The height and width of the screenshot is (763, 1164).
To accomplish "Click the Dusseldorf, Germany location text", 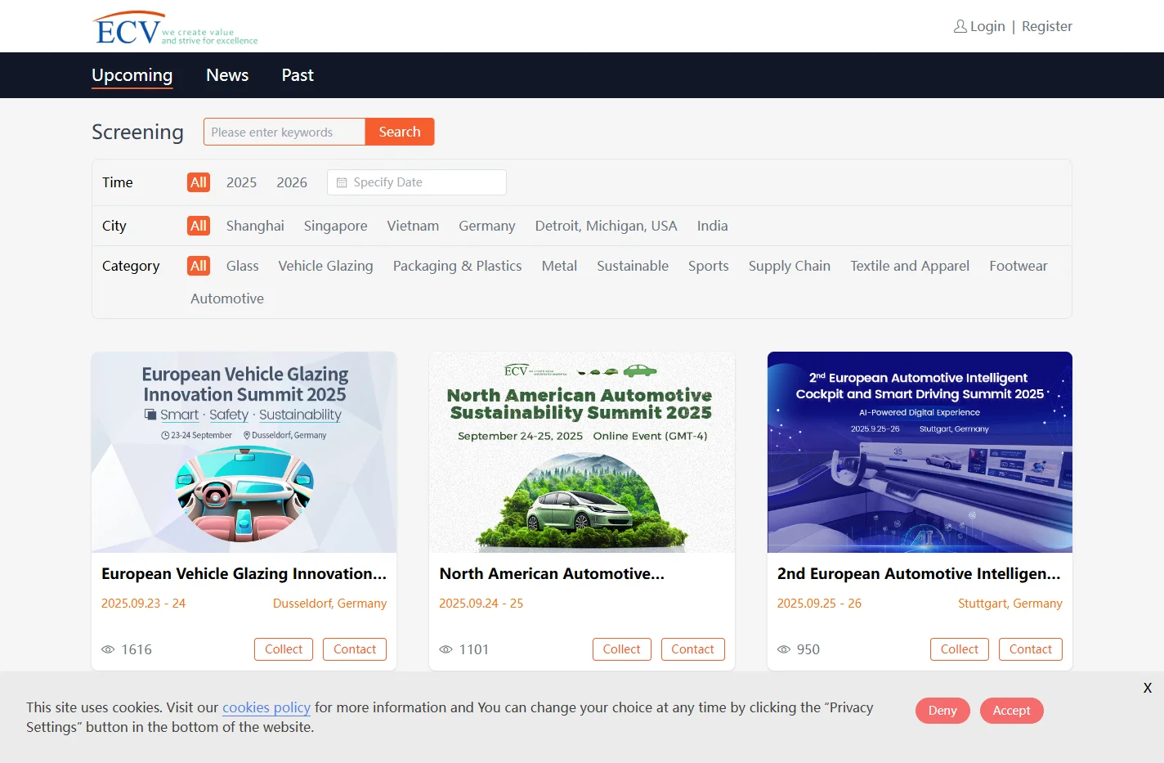I will click(x=330, y=604).
